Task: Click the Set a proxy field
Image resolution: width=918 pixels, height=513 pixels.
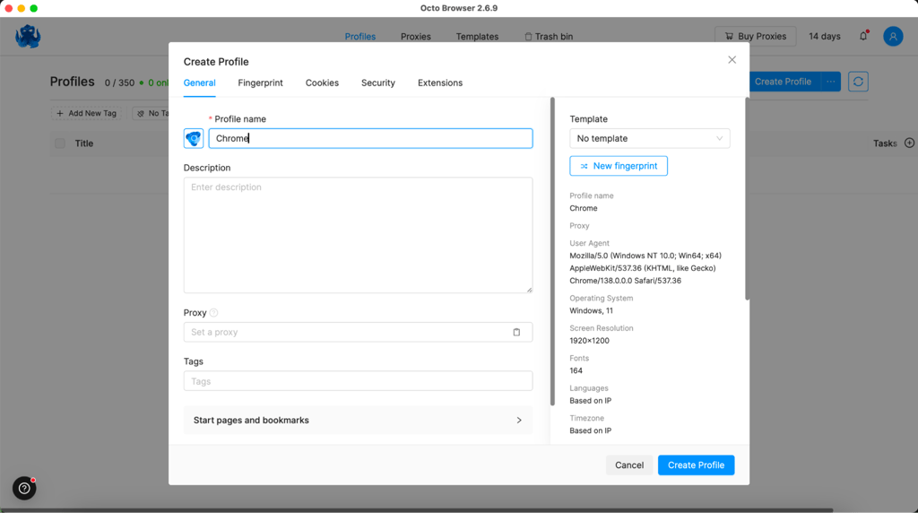Action: (x=358, y=332)
